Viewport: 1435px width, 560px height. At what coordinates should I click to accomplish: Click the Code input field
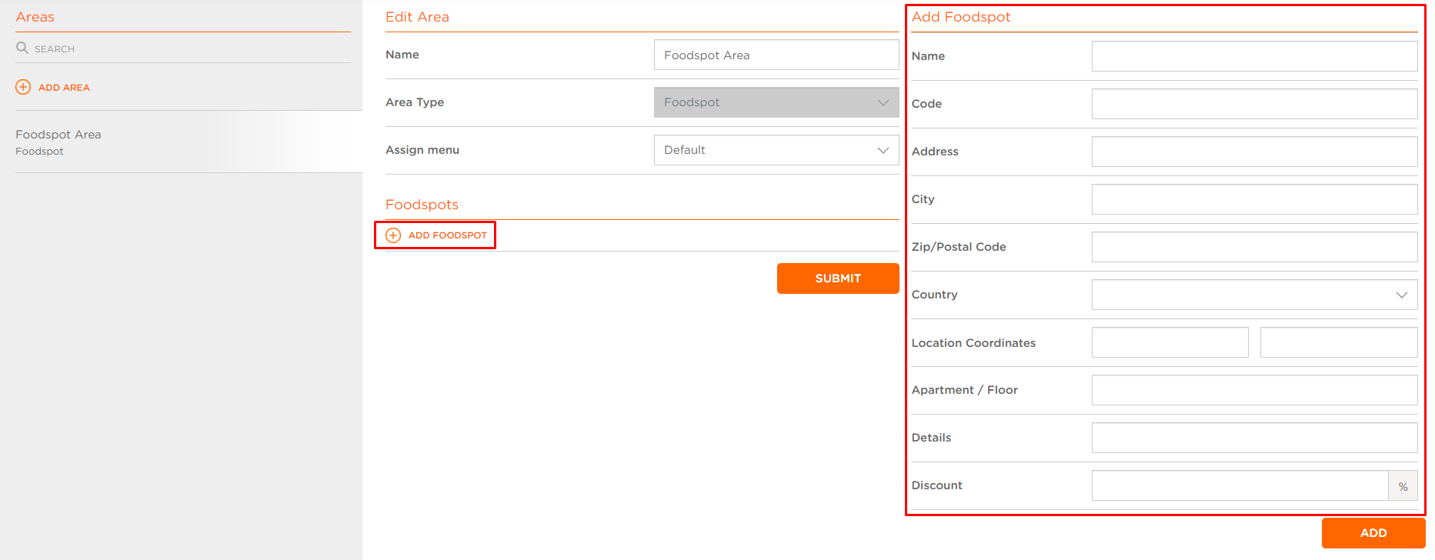pyautogui.click(x=1254, y=104)
